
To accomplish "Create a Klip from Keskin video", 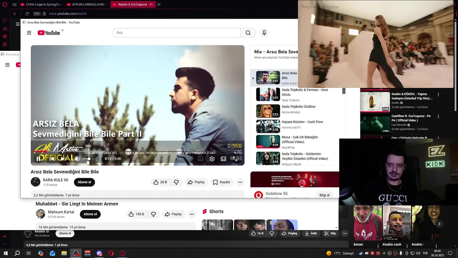I will (x=330, y=233).
